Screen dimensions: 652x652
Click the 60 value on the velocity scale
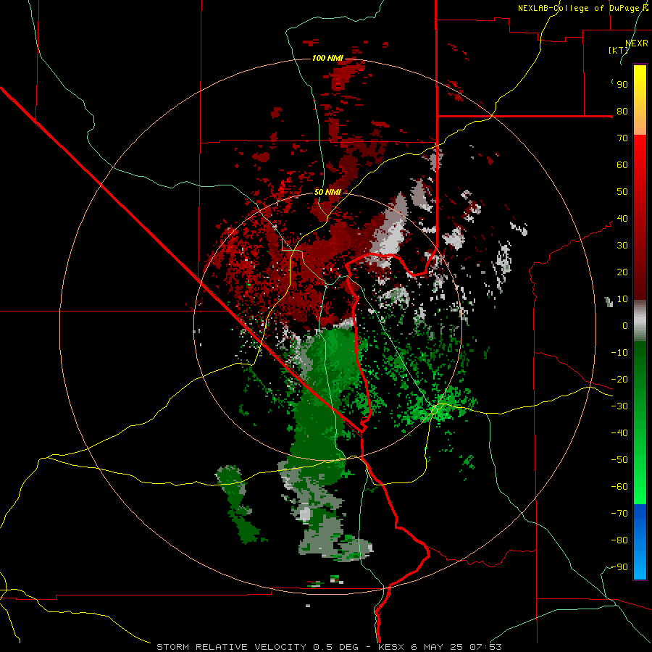(622, 165)
